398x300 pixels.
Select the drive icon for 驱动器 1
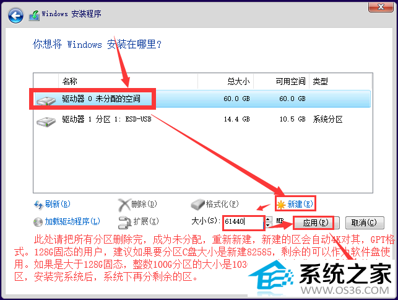coord(46,121)
